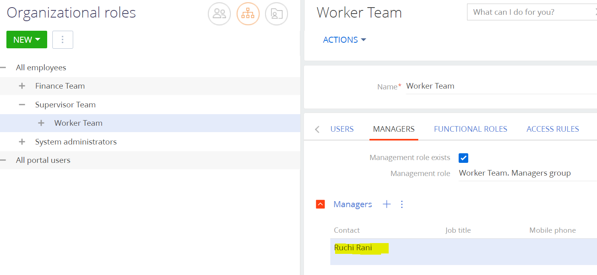
Task: Open the three-dot menu beside NEW
Action: tap(63, 40)
